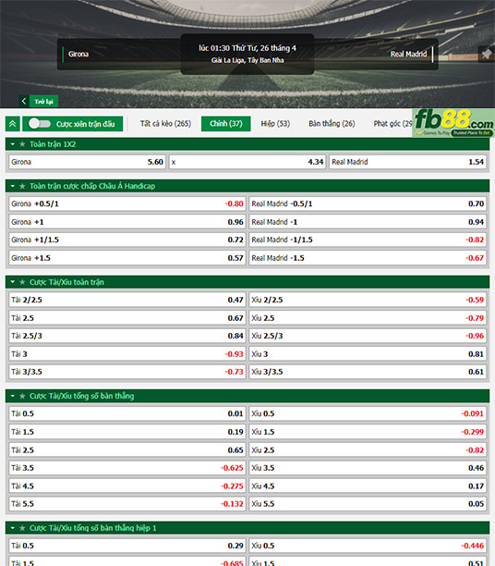
Task: Bet Xỉu 2/2.5 at -0.59
Action: (368, 300)
